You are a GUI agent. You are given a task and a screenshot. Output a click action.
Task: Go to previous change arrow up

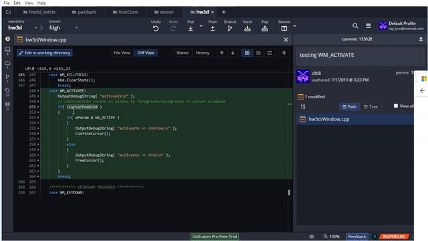pyautogui.click(x=221, y=53)
